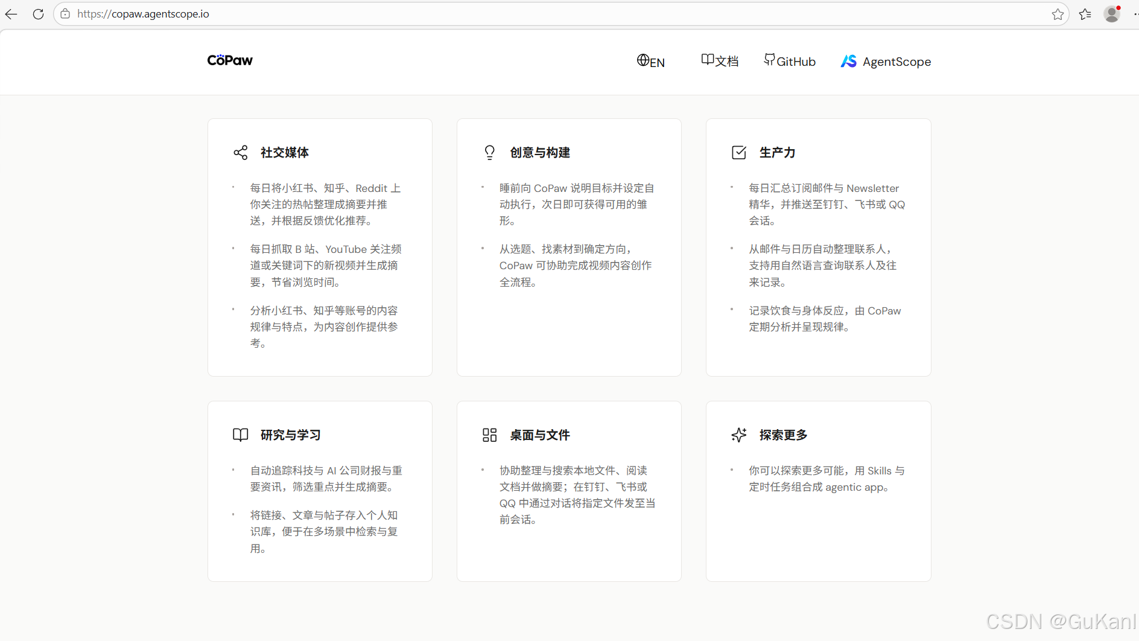
Task: Click the sparkle icon beside 探索更多
Action: click(739, 435)
